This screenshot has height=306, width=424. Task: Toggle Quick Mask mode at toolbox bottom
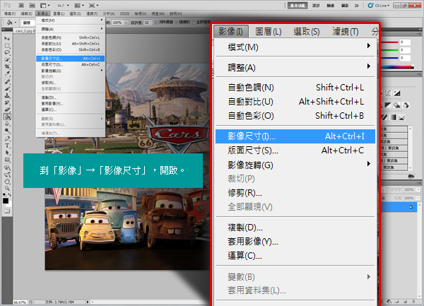pyautogui.click(x=7, y=211)
